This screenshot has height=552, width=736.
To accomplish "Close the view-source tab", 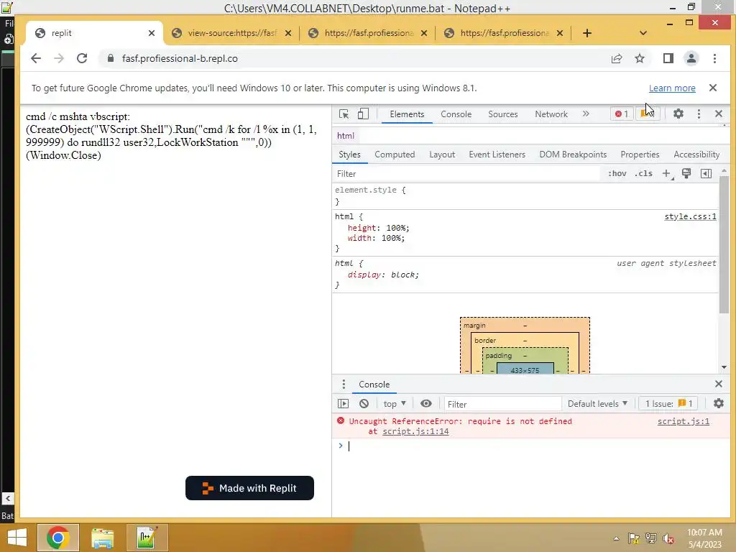I will [x=288, y=33].
